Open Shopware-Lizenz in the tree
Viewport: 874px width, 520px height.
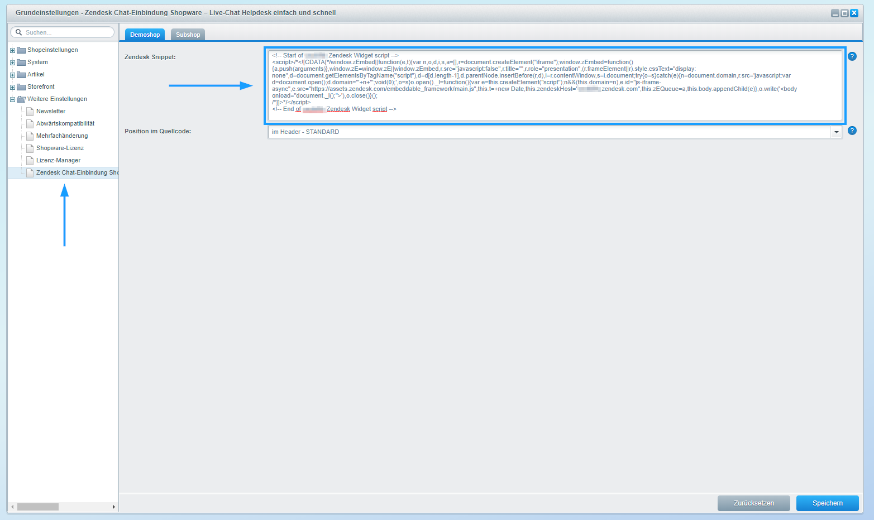coord(60,148)
